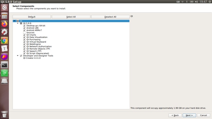The width and height of the screenshot is (212, 119).
Task: Select the Qt WebEngine row label
Action: coord(34,44)
